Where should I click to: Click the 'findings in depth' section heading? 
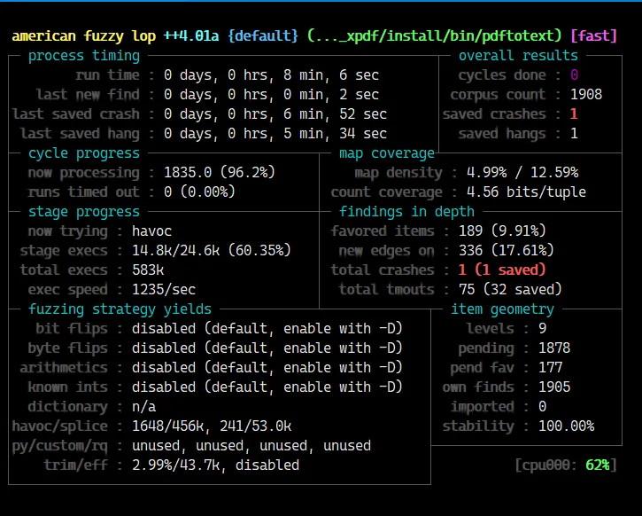point(406,212)
